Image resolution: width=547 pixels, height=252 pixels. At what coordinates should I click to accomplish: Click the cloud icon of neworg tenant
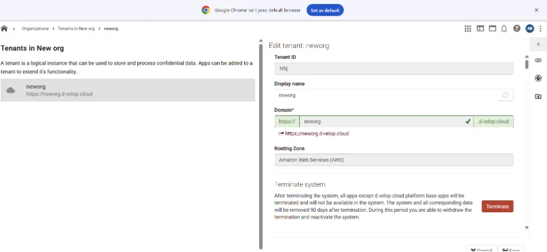11,90
